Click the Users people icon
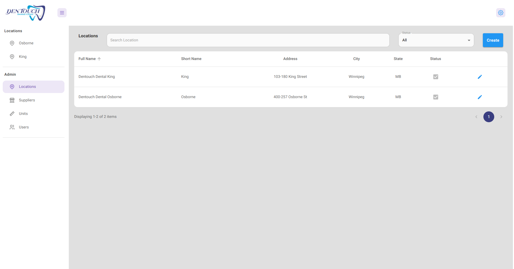The image size is (514, 269). click(12, 127)
